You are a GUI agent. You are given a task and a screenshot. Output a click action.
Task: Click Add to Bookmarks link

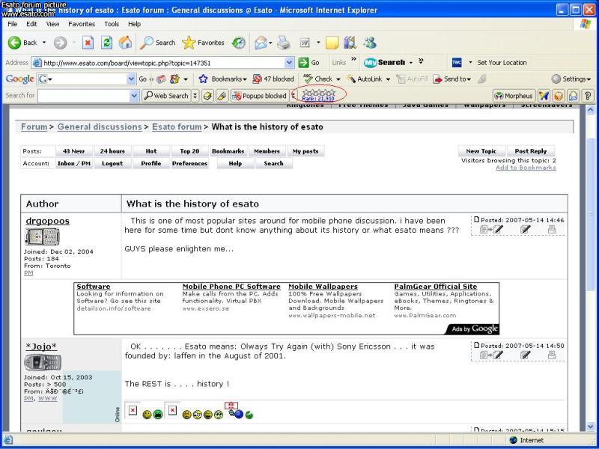(526, 168)
